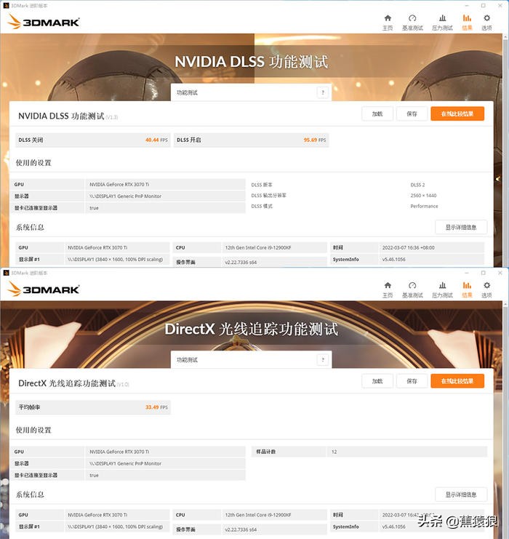This screenshot has width=509, height=539.
Task: Click Performance DLSS mode value
Action: tap(424, 207)
